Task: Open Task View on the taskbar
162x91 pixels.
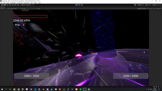Action: coord(10,89)
